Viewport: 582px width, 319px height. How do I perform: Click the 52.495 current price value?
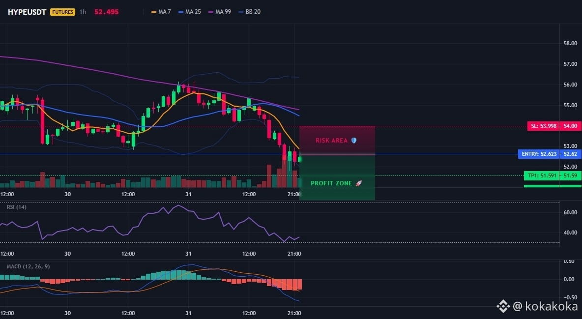[x=107, y=12]
